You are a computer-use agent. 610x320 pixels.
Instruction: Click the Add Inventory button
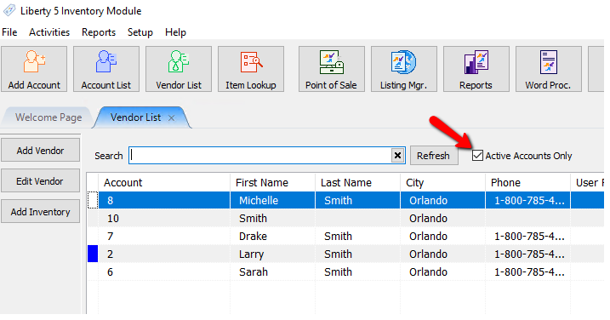click(41, 212)
